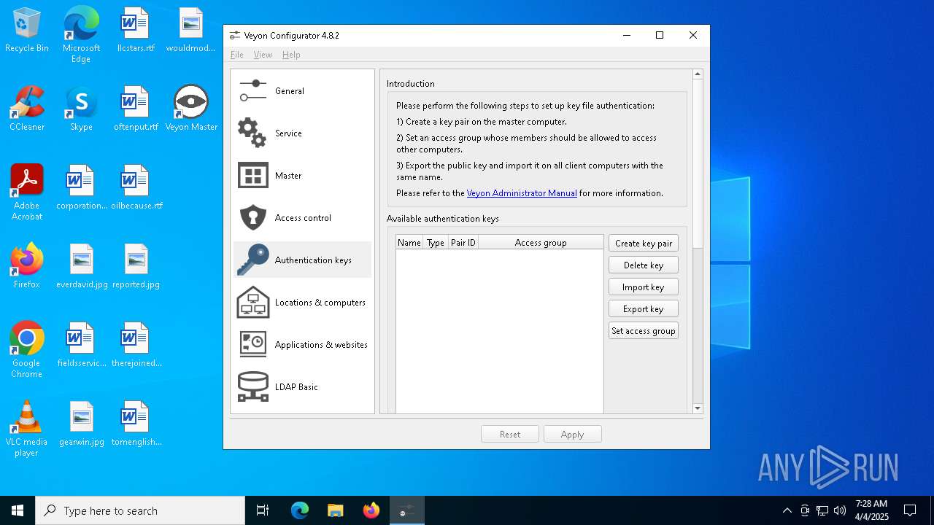Open File Explorer from taskbar

coord(335,510)
